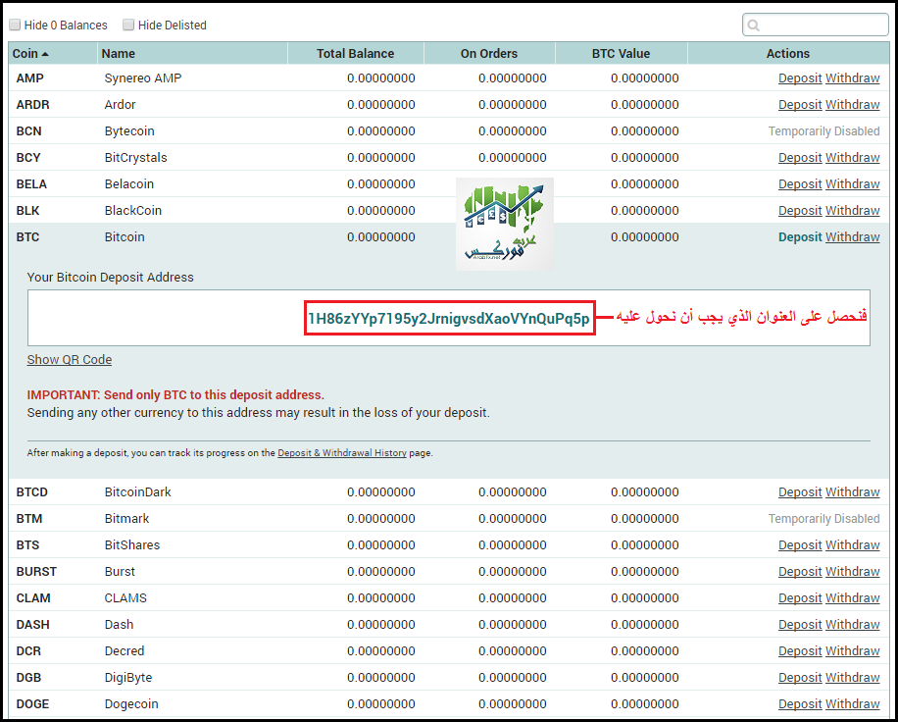Open Deposit for BTCD
The width and height of the screenshot is (898, 722).
pyautogui.click(x=800, y=491)
